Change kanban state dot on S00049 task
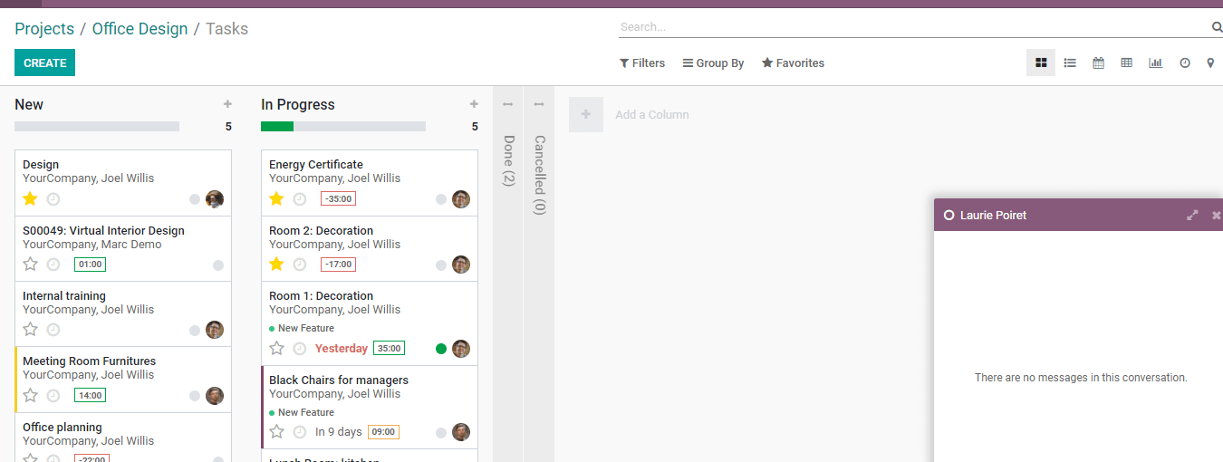 218,265
